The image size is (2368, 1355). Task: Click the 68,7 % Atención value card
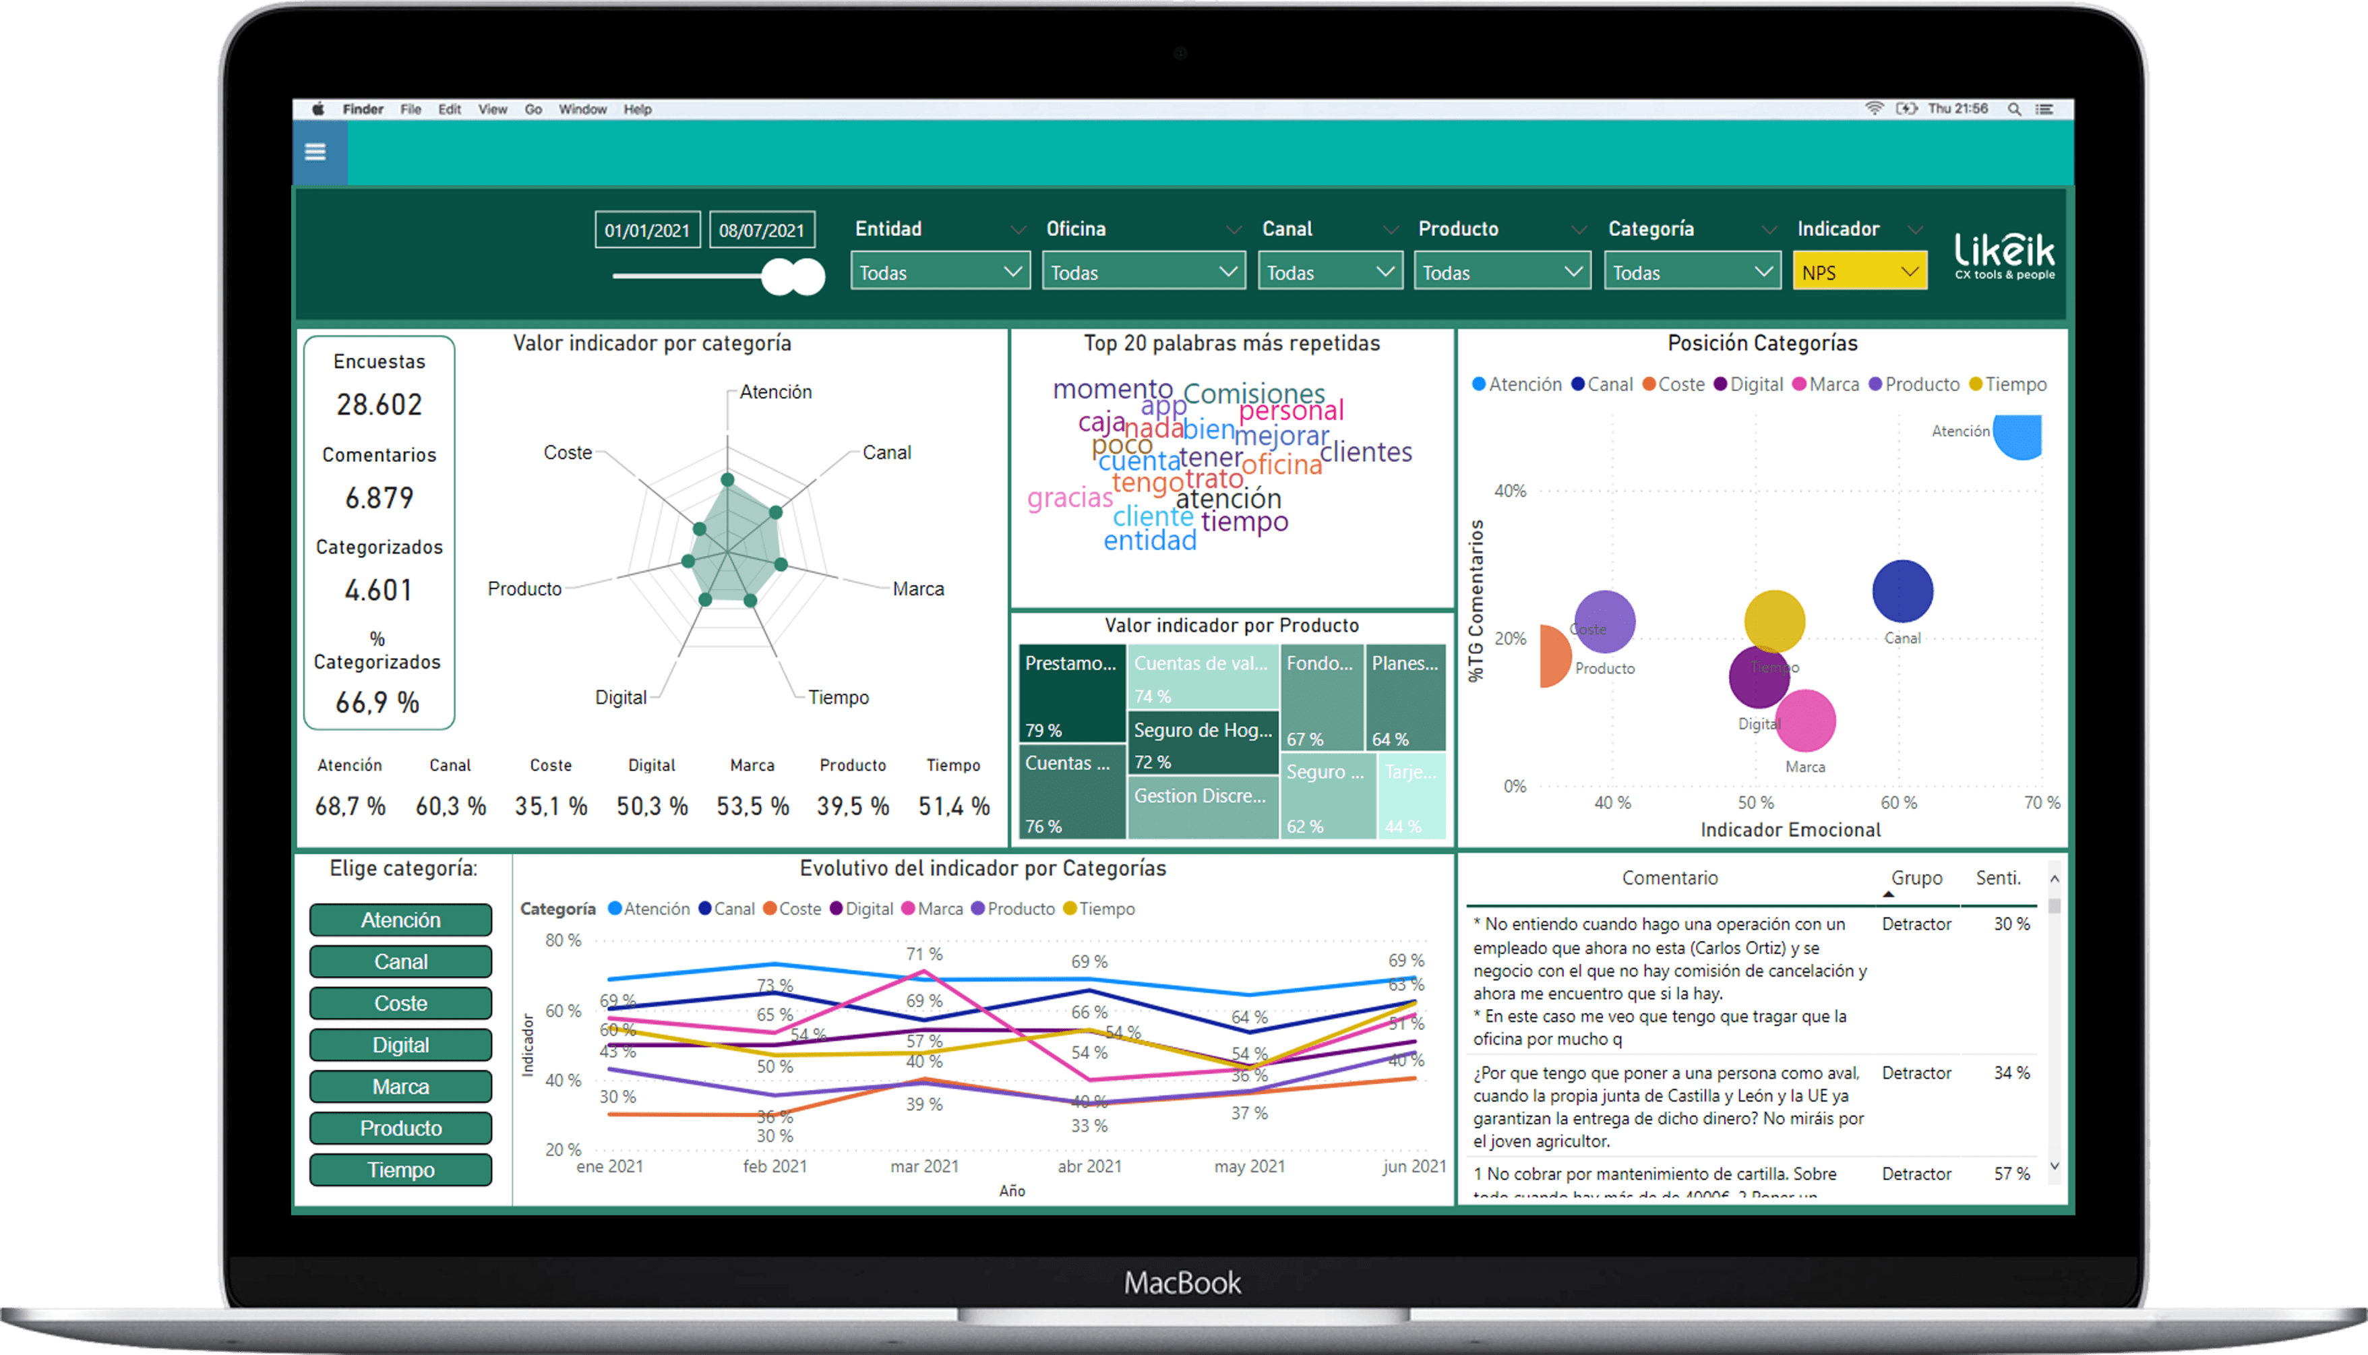(350, 806)
